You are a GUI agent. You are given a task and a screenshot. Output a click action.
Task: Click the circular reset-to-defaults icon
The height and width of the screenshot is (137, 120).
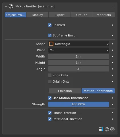[107, 129]
